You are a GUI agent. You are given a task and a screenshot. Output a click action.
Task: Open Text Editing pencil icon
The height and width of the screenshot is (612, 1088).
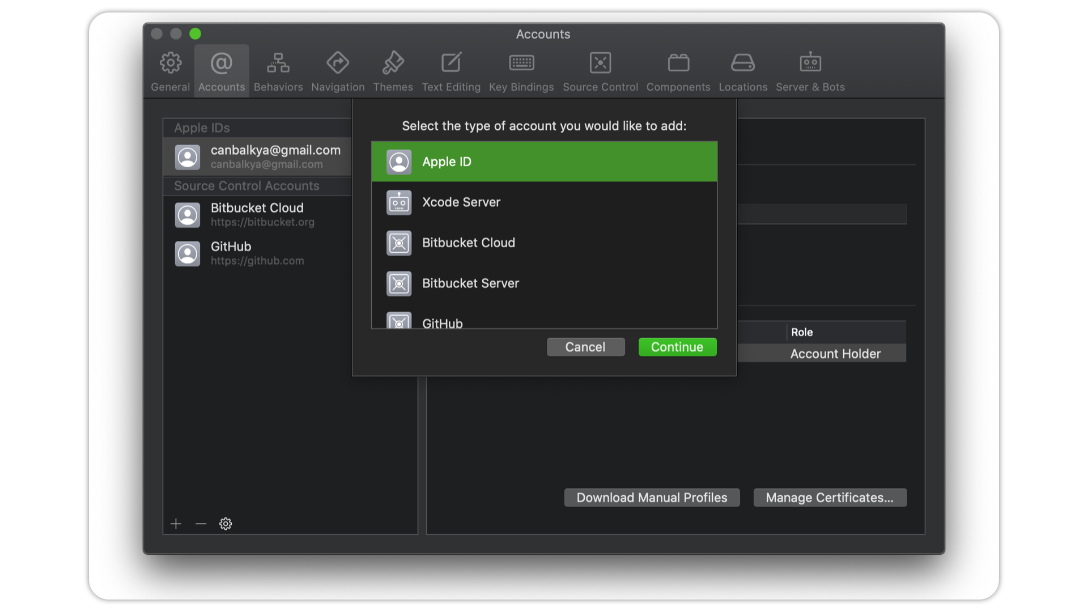tap(451, 63)
